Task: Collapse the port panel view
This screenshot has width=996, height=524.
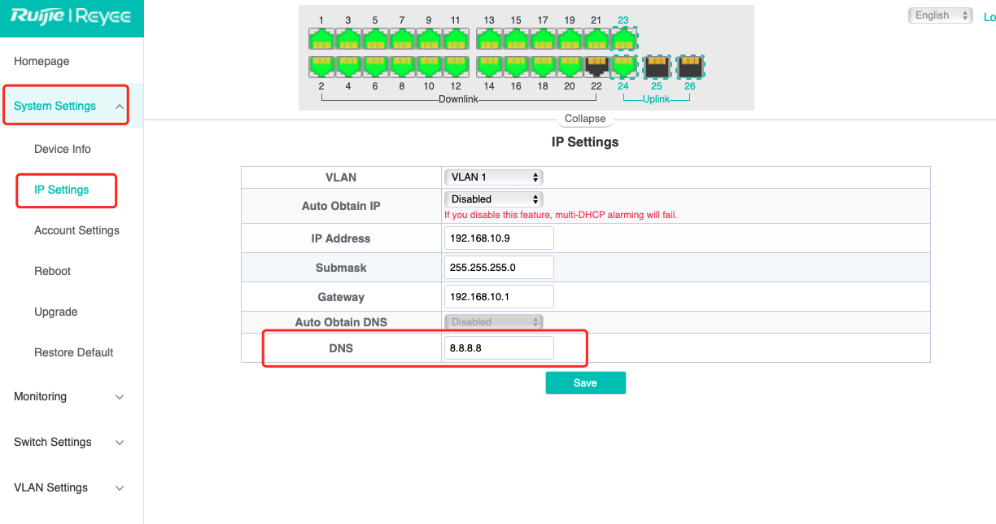Action: tap(585, 119)
